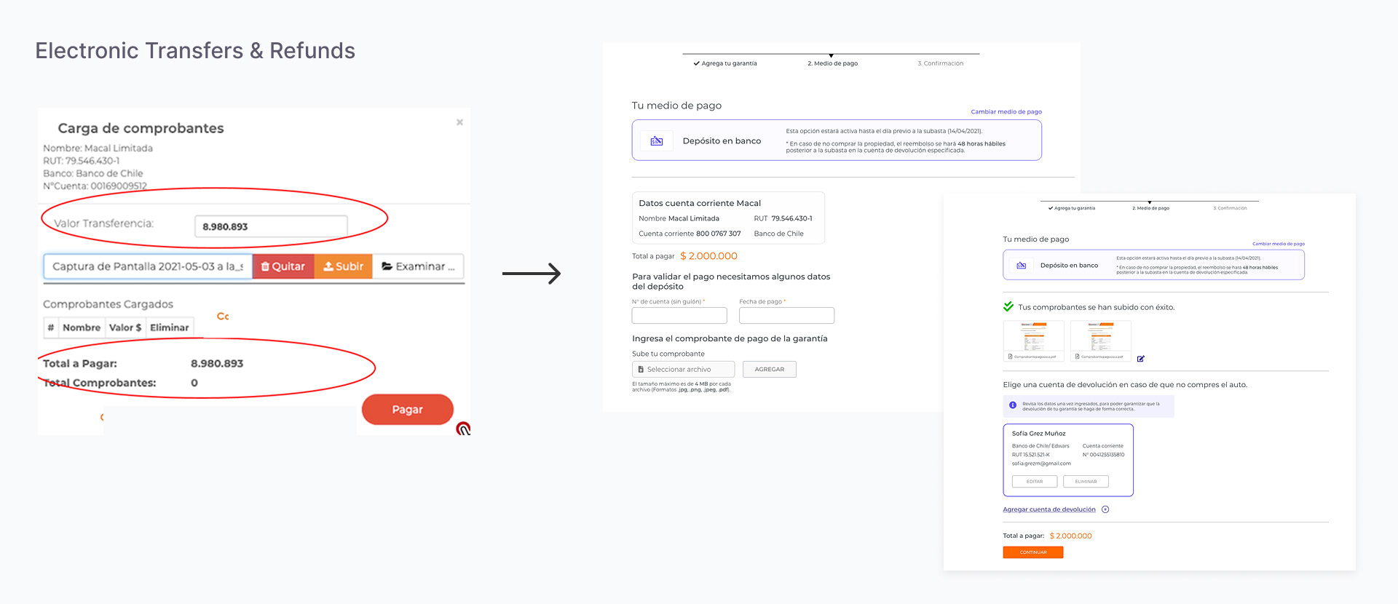Select step 2. Medio de pago in middle stepper
Viewport: 1398px width, 604px height.
tap(832, 63)
